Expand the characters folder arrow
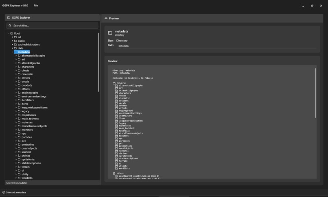328x197 pixels. pos(16,67)
